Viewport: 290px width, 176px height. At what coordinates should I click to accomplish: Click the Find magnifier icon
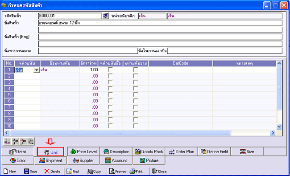tap(69, 171)
